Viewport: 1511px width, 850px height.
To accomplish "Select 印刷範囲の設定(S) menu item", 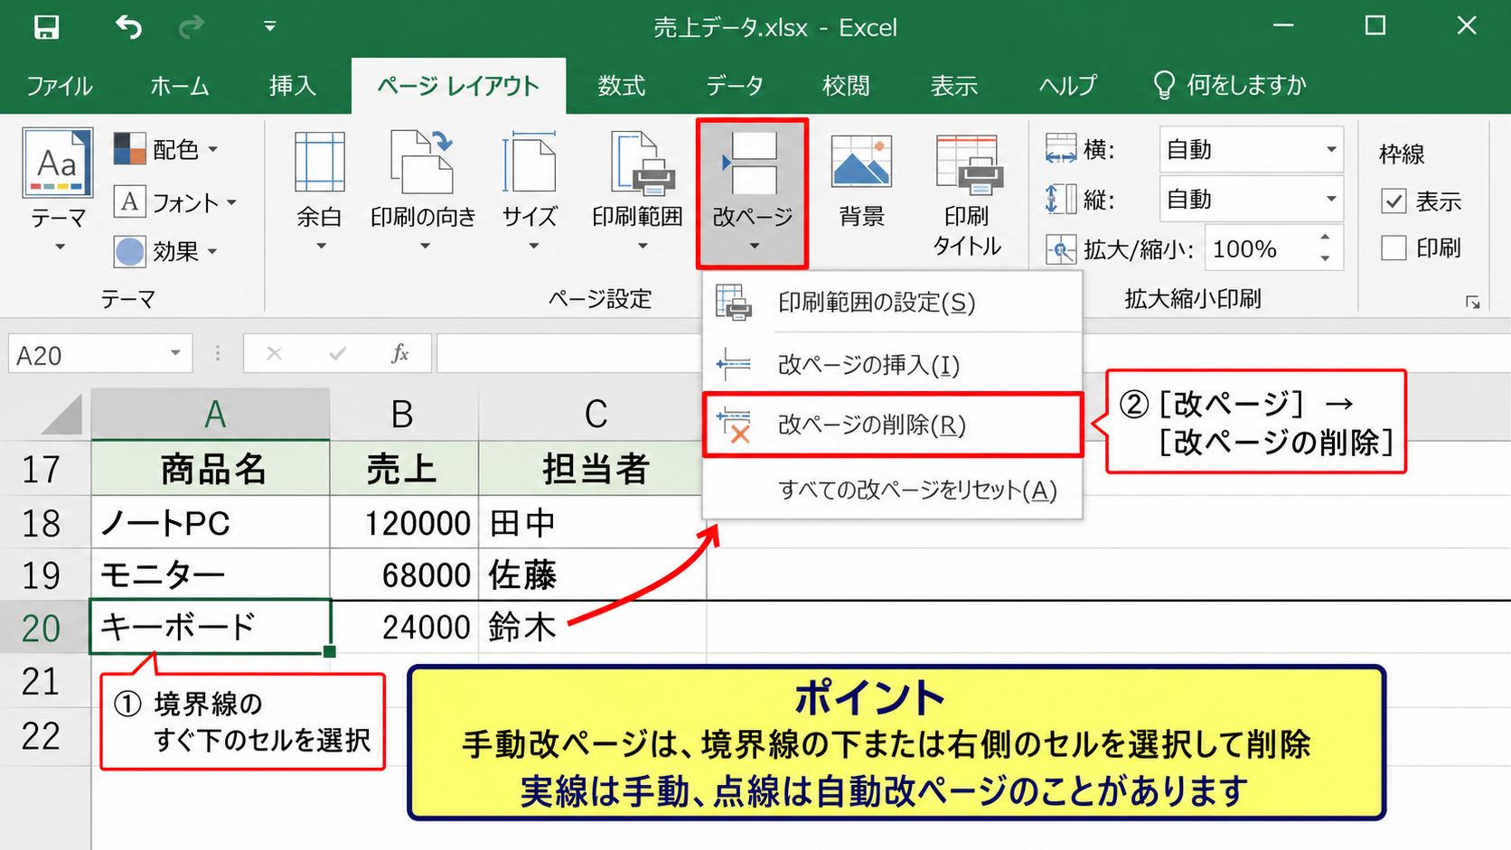I will click(x=893, y=303).
